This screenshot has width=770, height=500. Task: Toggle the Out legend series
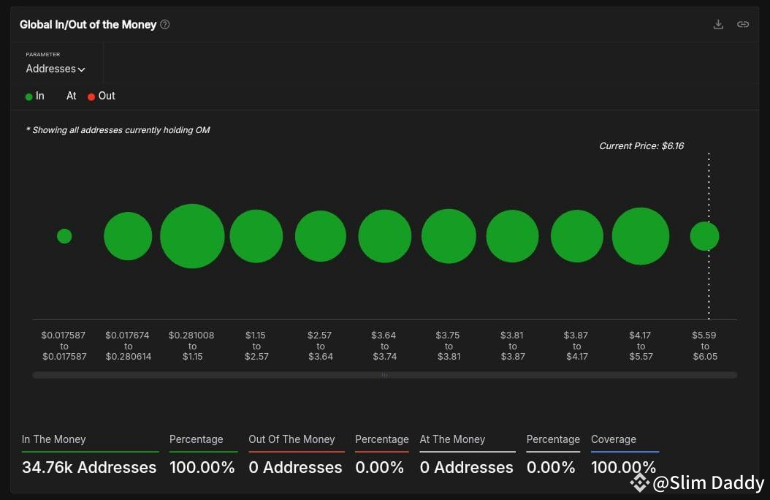[x=102, y=96]
